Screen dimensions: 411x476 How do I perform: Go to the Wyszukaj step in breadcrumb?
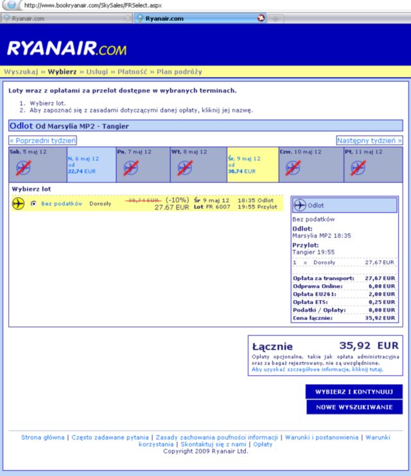click(21, 72)
